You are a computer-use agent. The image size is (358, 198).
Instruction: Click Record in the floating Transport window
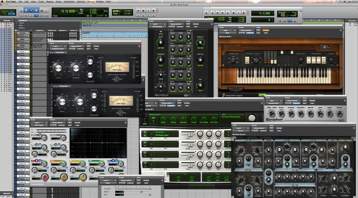(243, 13)
